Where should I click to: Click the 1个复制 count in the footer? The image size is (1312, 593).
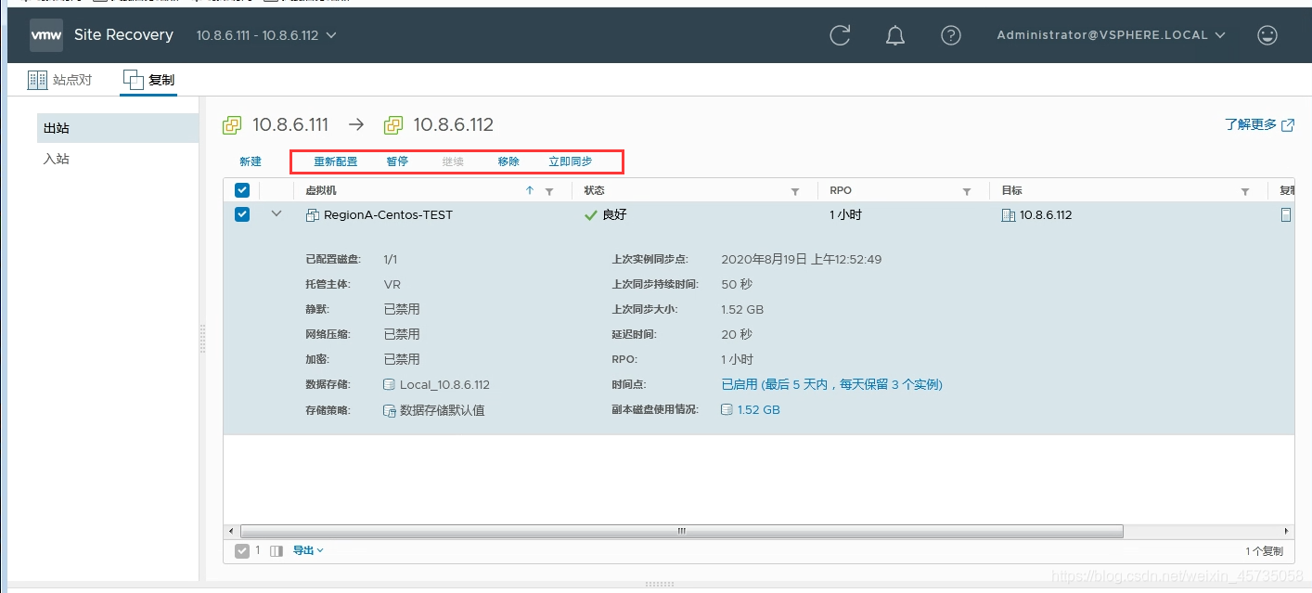tap(1264, 551)
